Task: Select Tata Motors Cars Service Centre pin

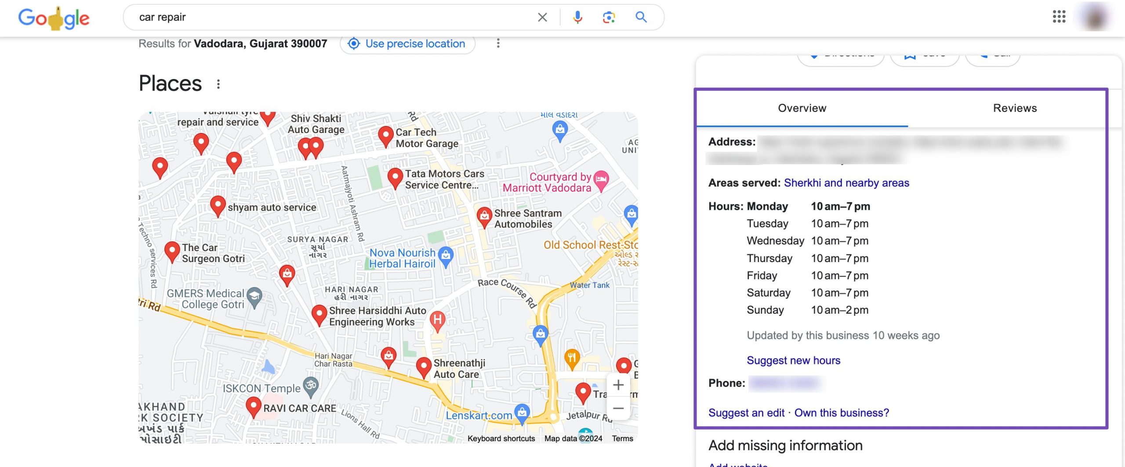Action: coord(395,177)
